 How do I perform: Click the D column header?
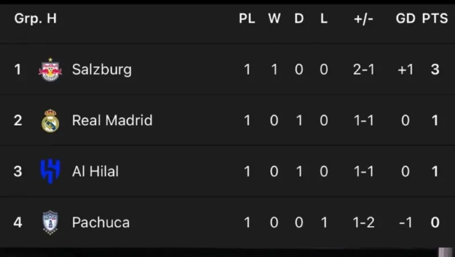pyautogui.click(x=299, y=18)
